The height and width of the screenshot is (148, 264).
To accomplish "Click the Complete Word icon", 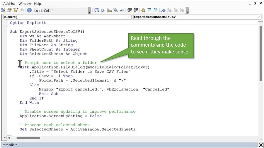I will pos(122,10).
